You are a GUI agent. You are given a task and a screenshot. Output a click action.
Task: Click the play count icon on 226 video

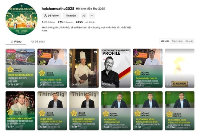coord(169,127)
